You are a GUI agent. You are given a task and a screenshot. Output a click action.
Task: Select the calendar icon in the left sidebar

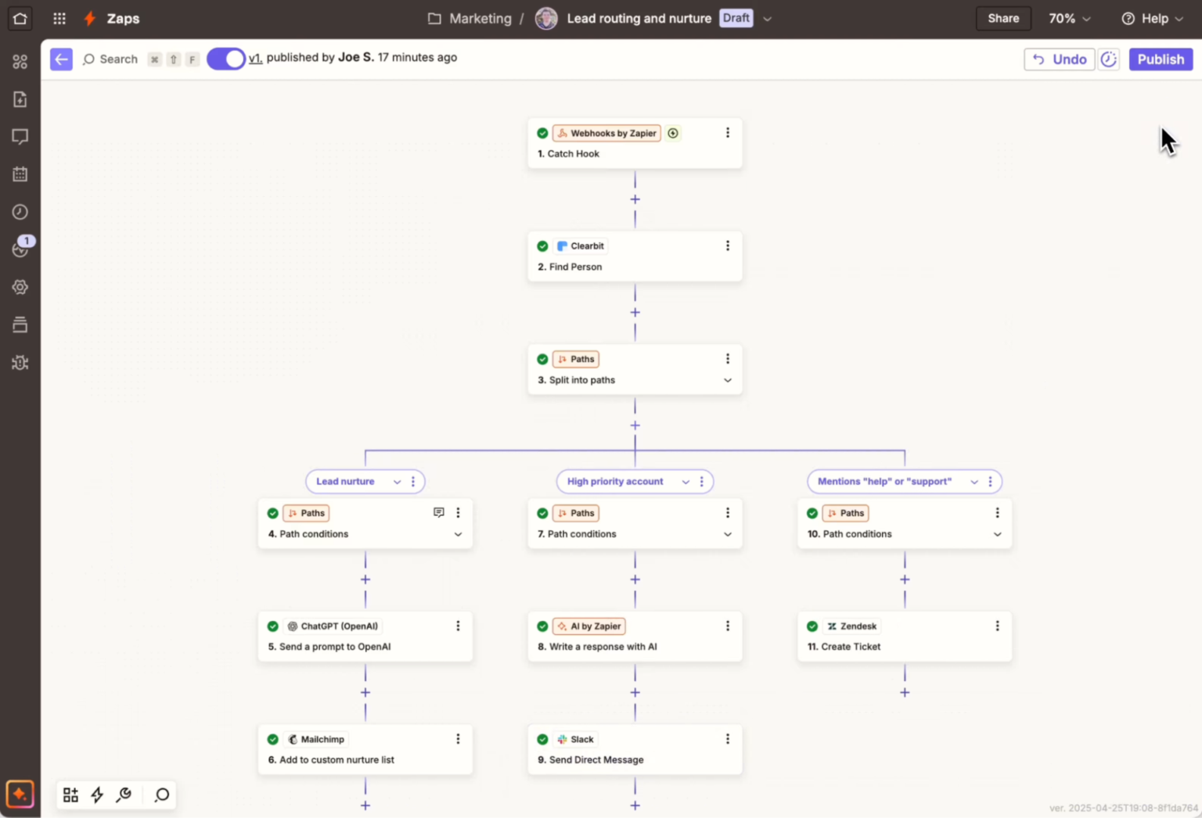tap(20, 174)
